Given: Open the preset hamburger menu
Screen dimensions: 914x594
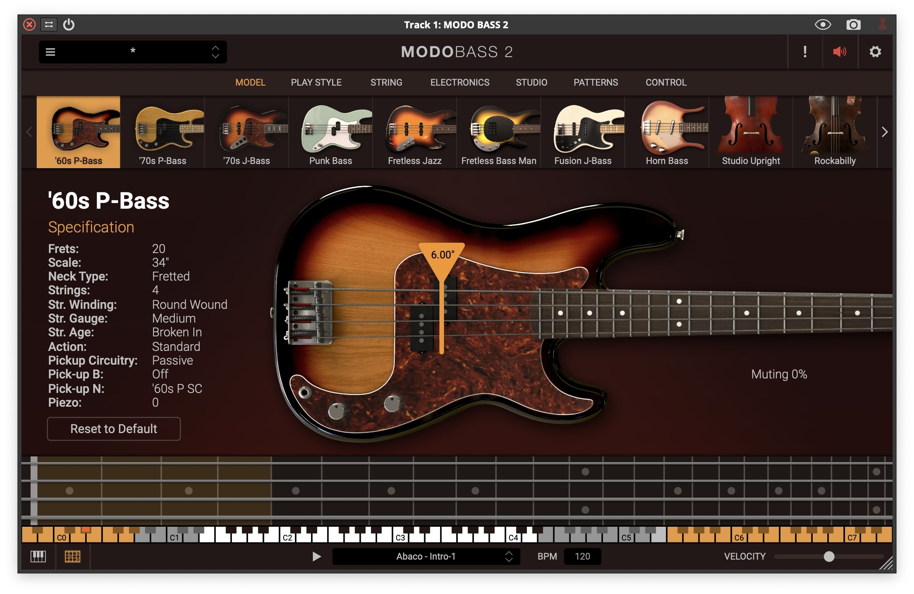Looking at the screenshot, I should point(50,52).
